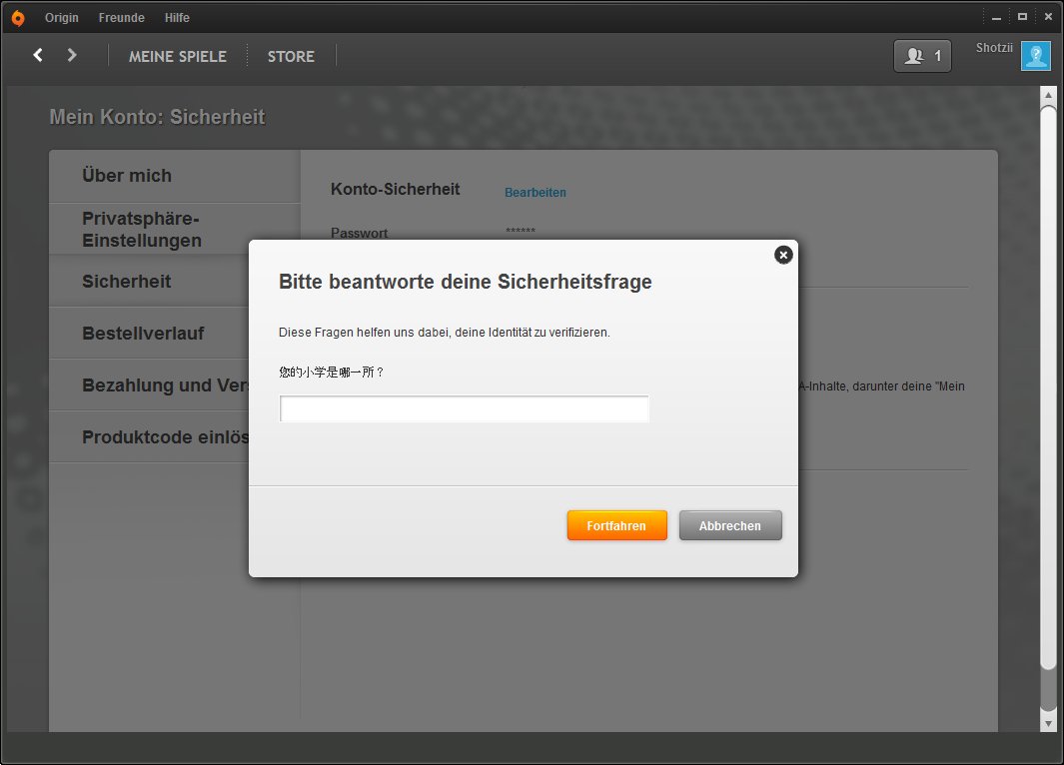Go back with the left arrow

click(x=38, y=56)
